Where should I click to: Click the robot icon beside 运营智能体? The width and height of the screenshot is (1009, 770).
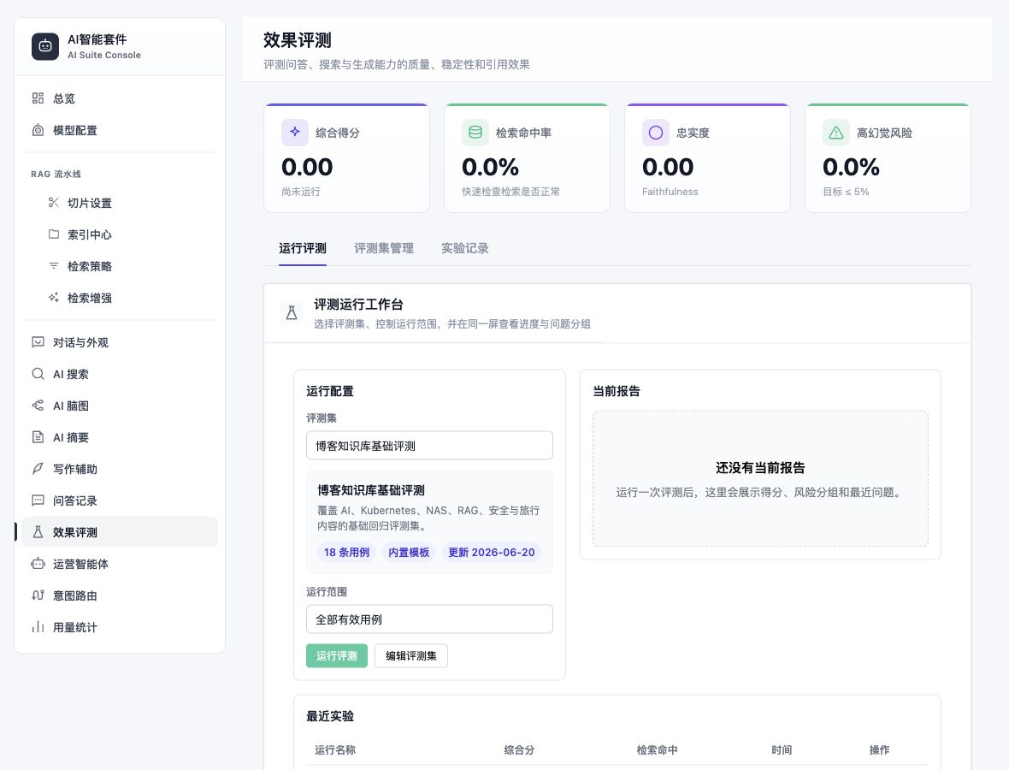point(38,563)
